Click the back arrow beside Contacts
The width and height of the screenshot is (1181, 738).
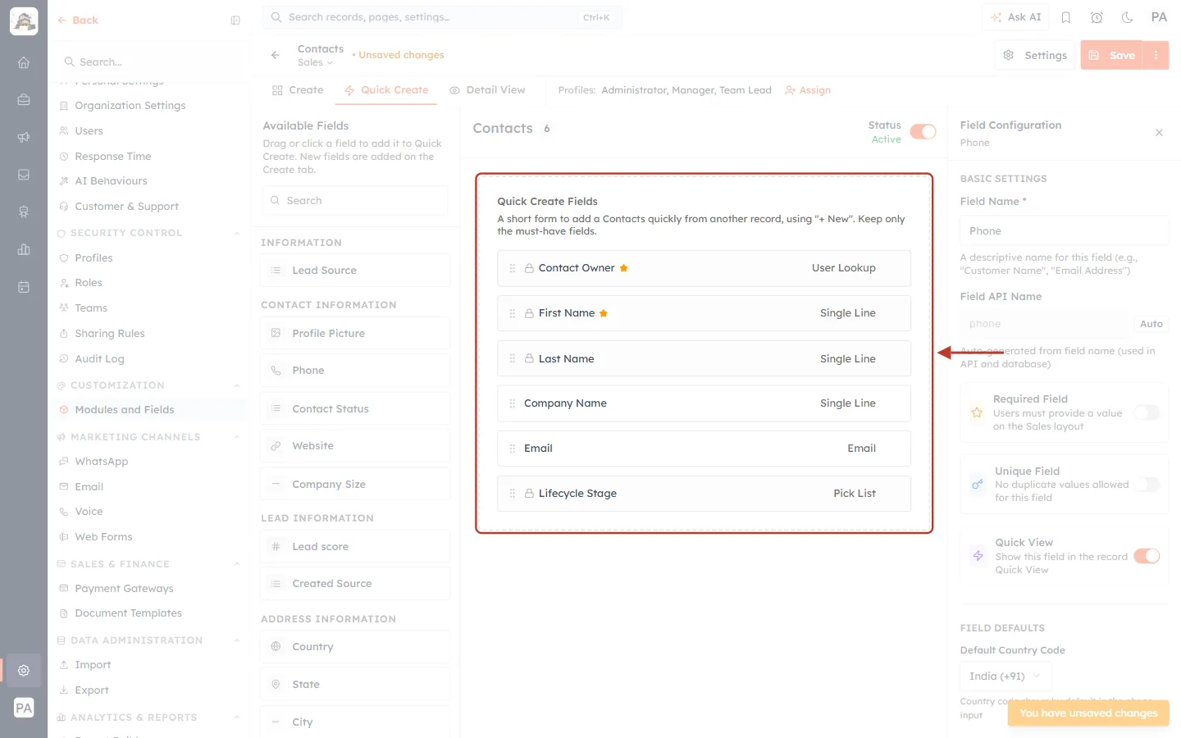click(x=275, y=55)
